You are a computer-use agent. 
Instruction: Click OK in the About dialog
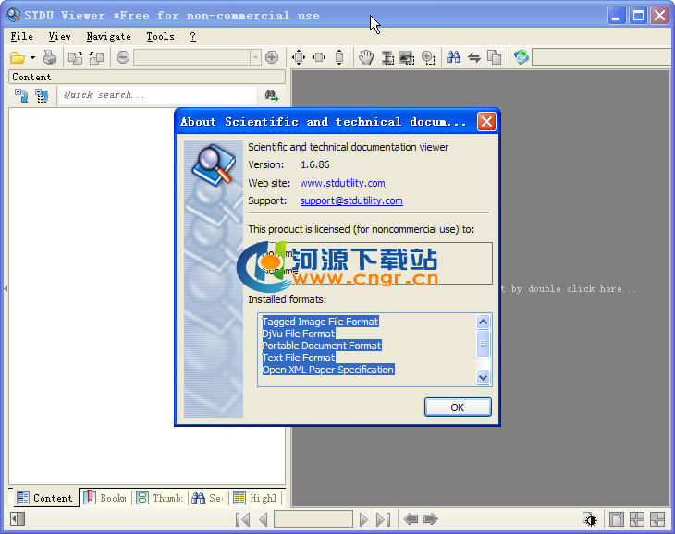click(458, 407)
